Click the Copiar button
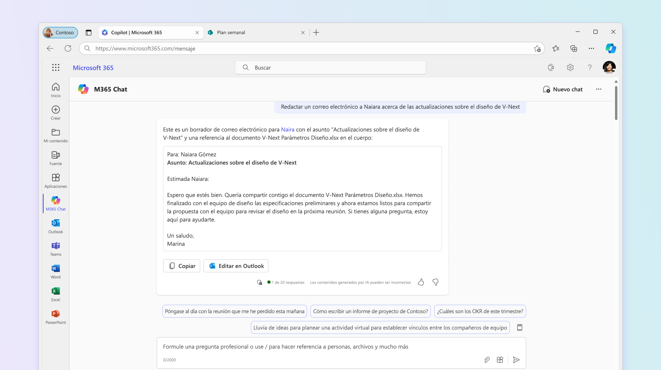This screenshot has height=370, width=661. [182, 266]
